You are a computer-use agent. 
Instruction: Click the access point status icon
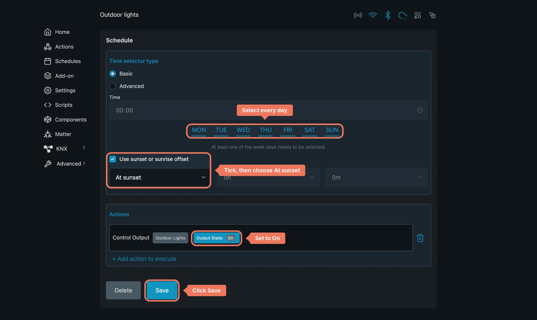click(x=358, y=15)
